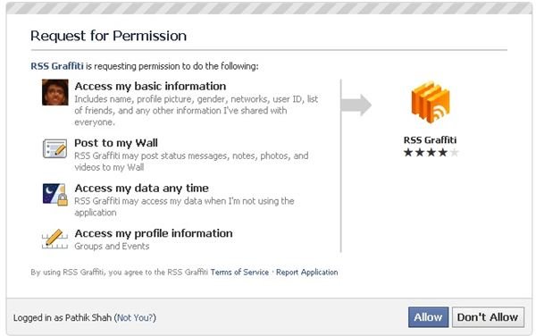This screenshot has width=536, height=336.
Task: Click the RSS Graffiti name under the logo
Action: click(x=430, y=140)
